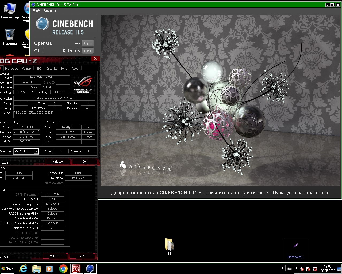
Task: Click the Cinebench title bar icon
Action: click(33, 5)
